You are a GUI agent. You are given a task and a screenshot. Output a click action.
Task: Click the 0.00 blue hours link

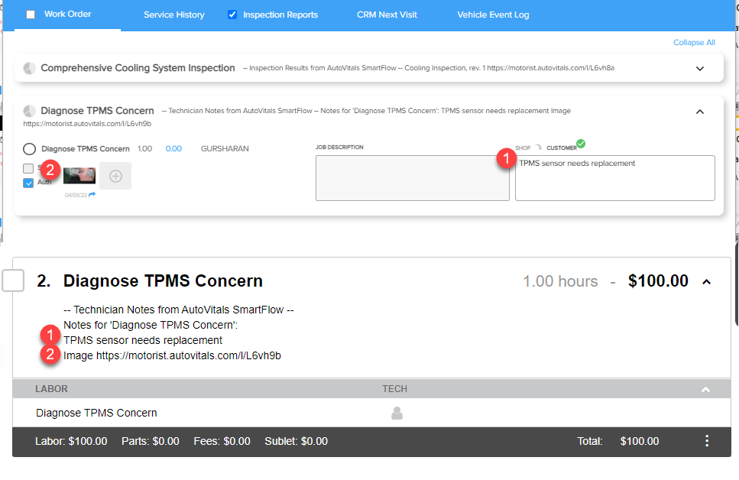[173, 148]
